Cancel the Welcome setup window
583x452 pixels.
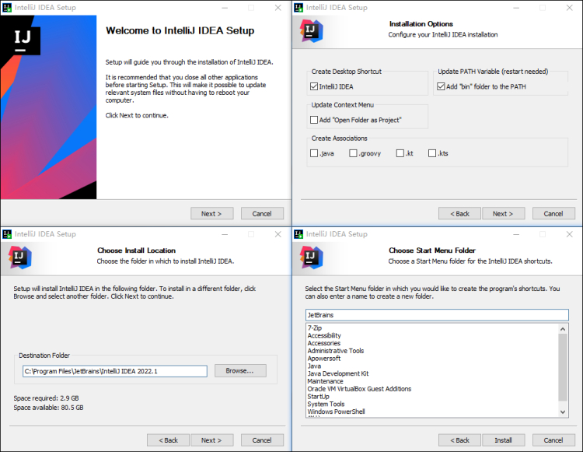(x=262, y=213)
